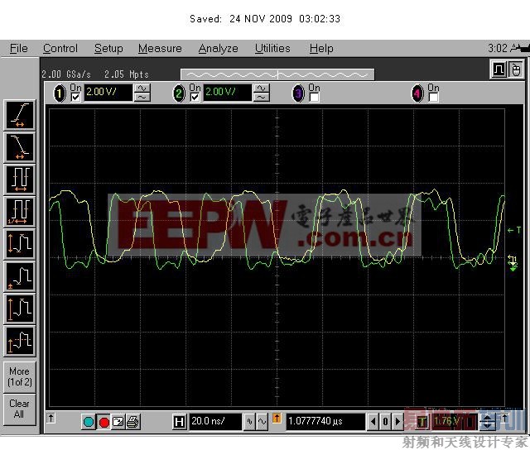The image size is (530, 450).
Task: Select the average voltage measurement icon
Action: [20, 341]
